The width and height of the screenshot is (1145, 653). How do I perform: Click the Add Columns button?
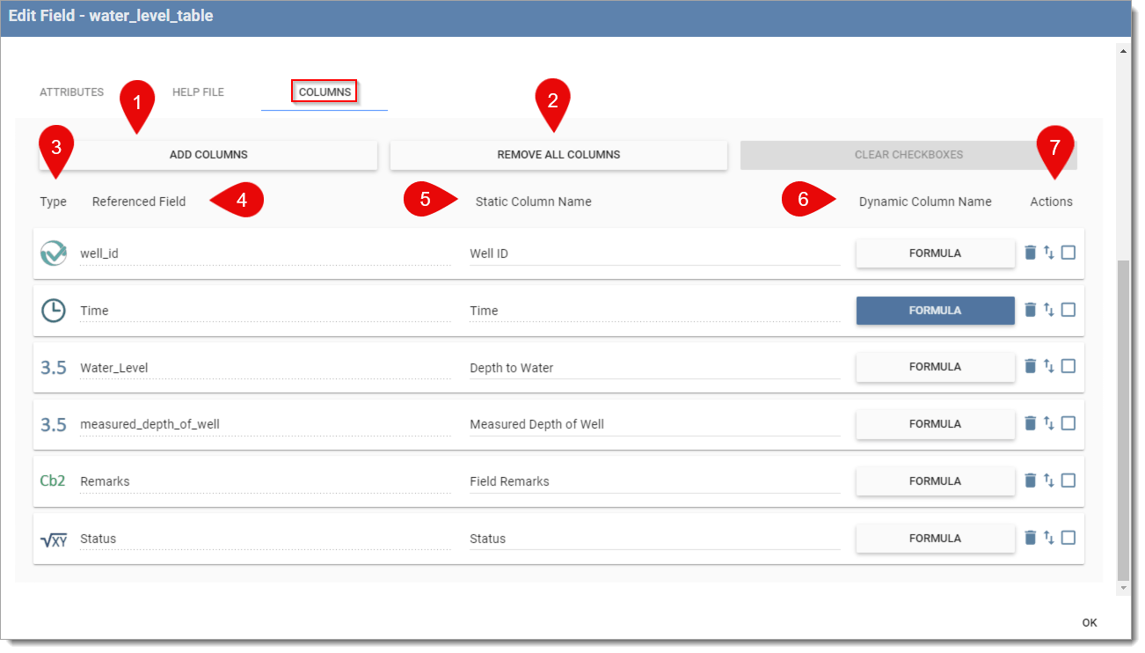point(208,155)
